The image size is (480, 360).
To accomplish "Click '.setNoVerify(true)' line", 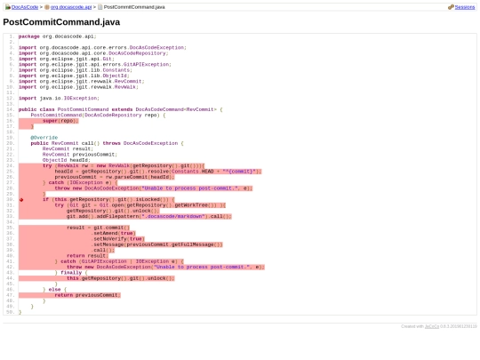I will click(x=117, y=239).
